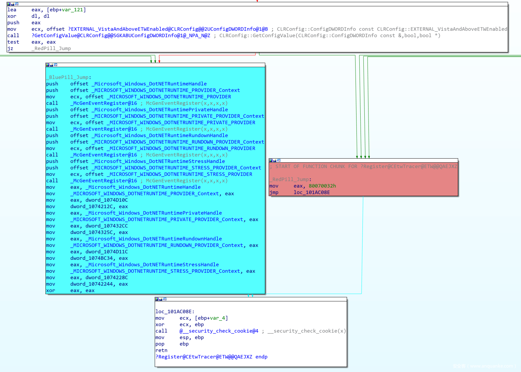The image size is (521, 372).
Task: Select _MICROSOFT_WINDOWS_DOTNETRUNTIME_RUNDOWN_PROVIDER in mov ecx line
Action: [x=181, y=148]
